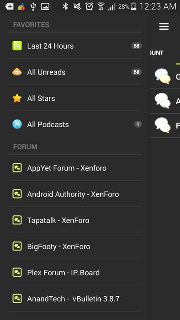Tap the 68 badge on All Unreads
Viewport: 180px width, 320px height.
(137, 72)
